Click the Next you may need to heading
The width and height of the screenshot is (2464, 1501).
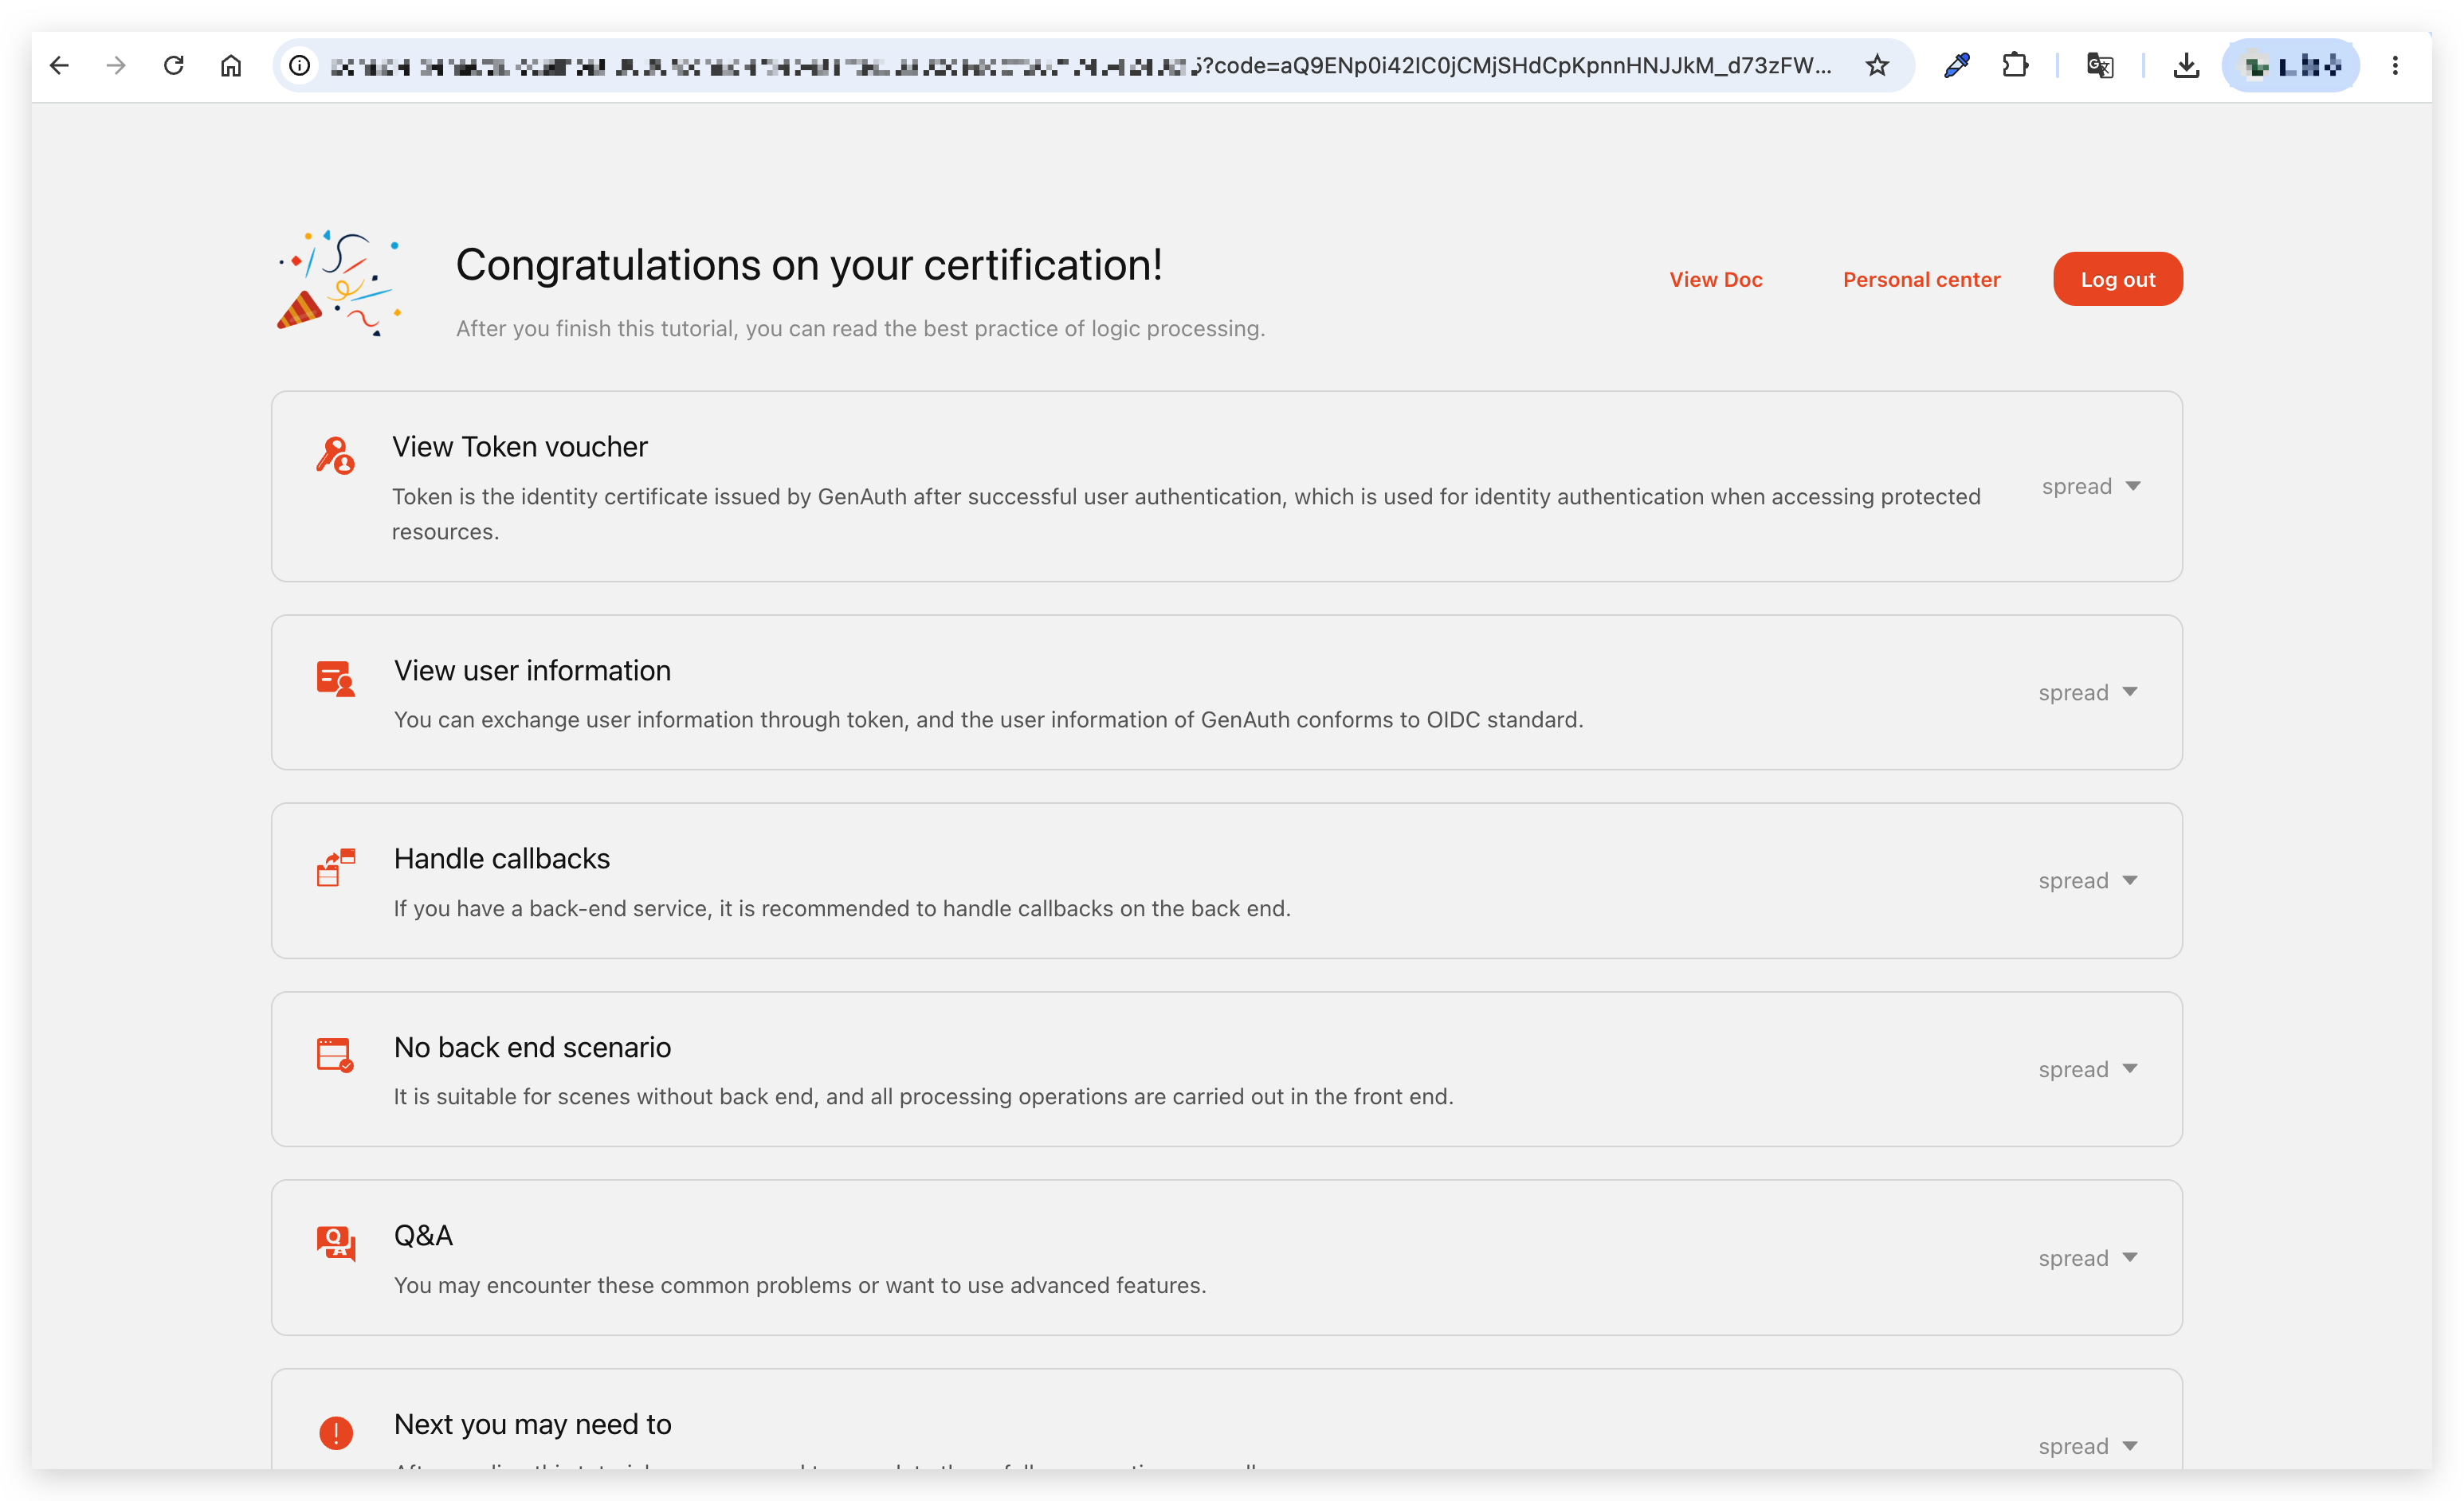(x=532, y=1424)
